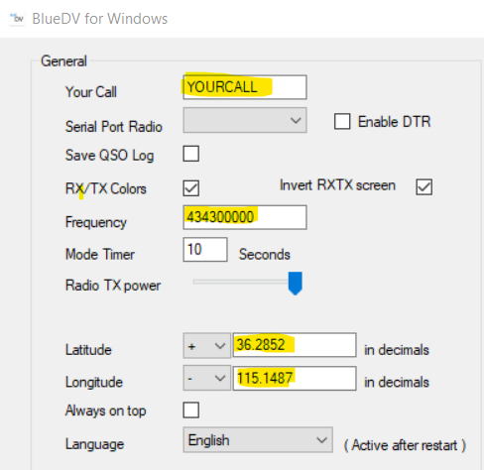Viewport: 484px width, 470px height.
Task: Open the Language dropdown showing English
Action: [258, 440]
